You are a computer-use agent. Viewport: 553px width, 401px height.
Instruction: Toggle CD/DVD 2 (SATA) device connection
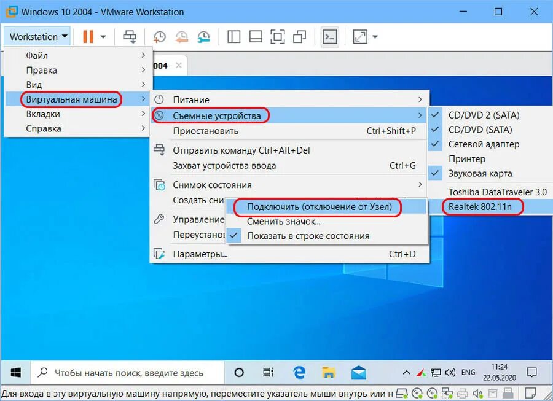(490, 115)
